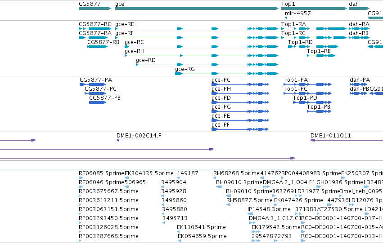Click EST RP003287668.5prime
Screen dimensions: 383x243
click(x=80, y=241)
